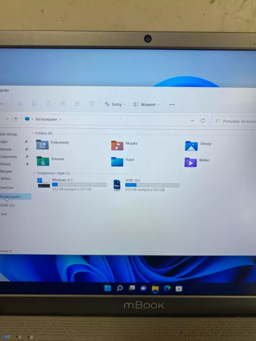Click the Rename icon in toolbar

pos(63,103)
